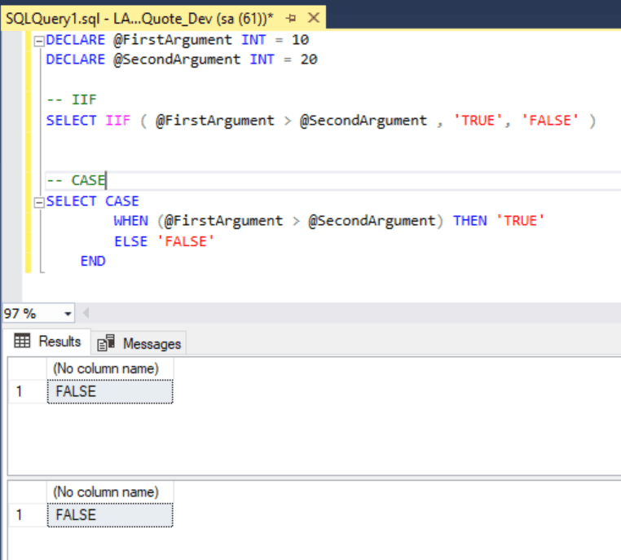Viewport: 621px width, 560px height.
Task: Click value 10 in first DECLARE
Action: (300, 40)
